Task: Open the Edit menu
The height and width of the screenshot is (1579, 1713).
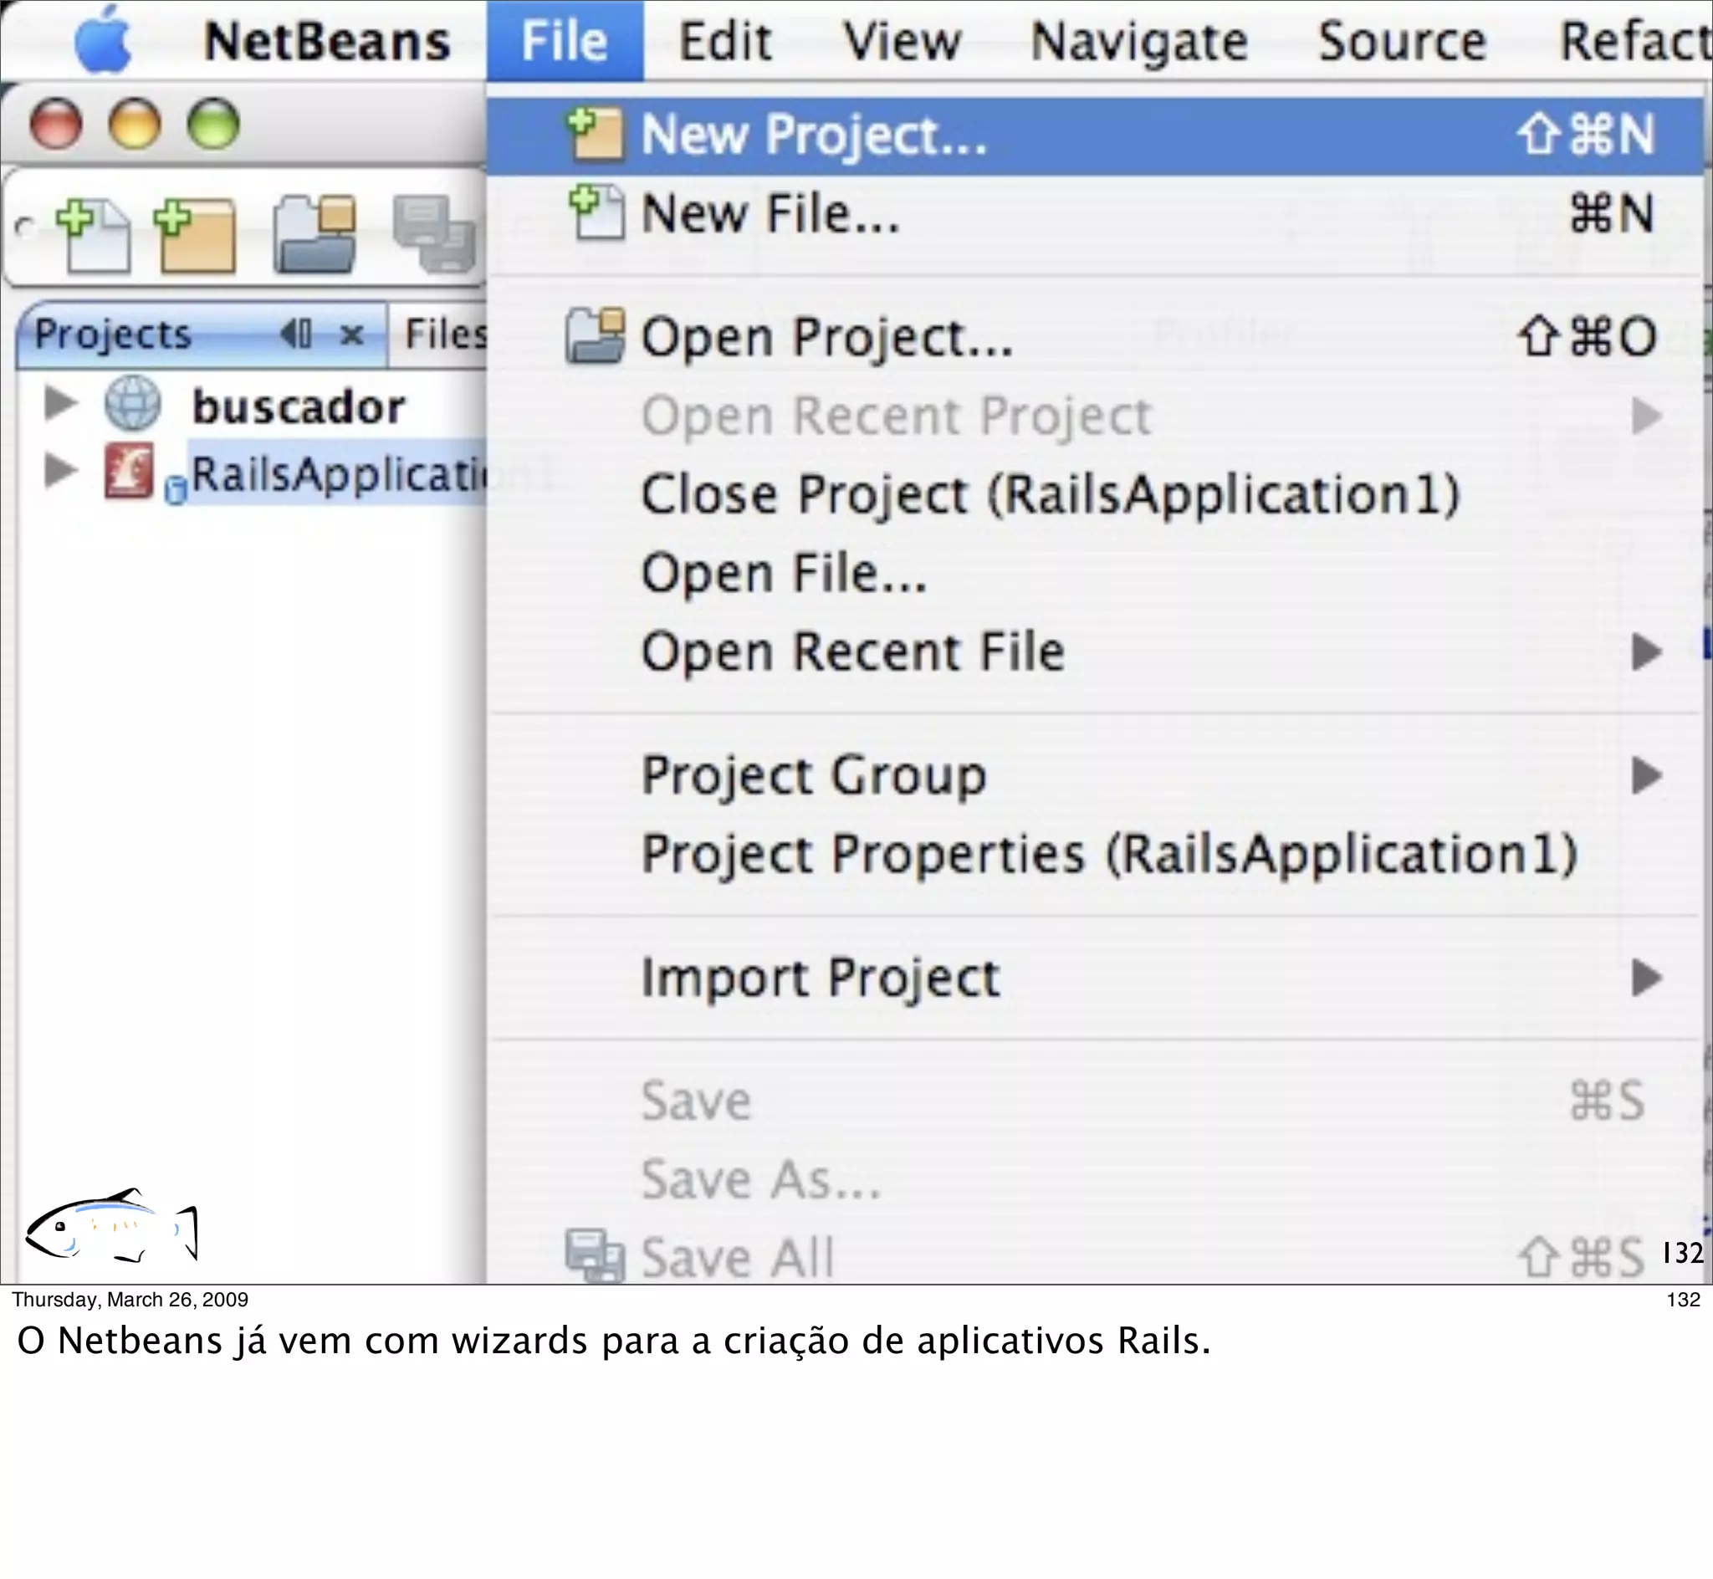Action: point(724,41)
